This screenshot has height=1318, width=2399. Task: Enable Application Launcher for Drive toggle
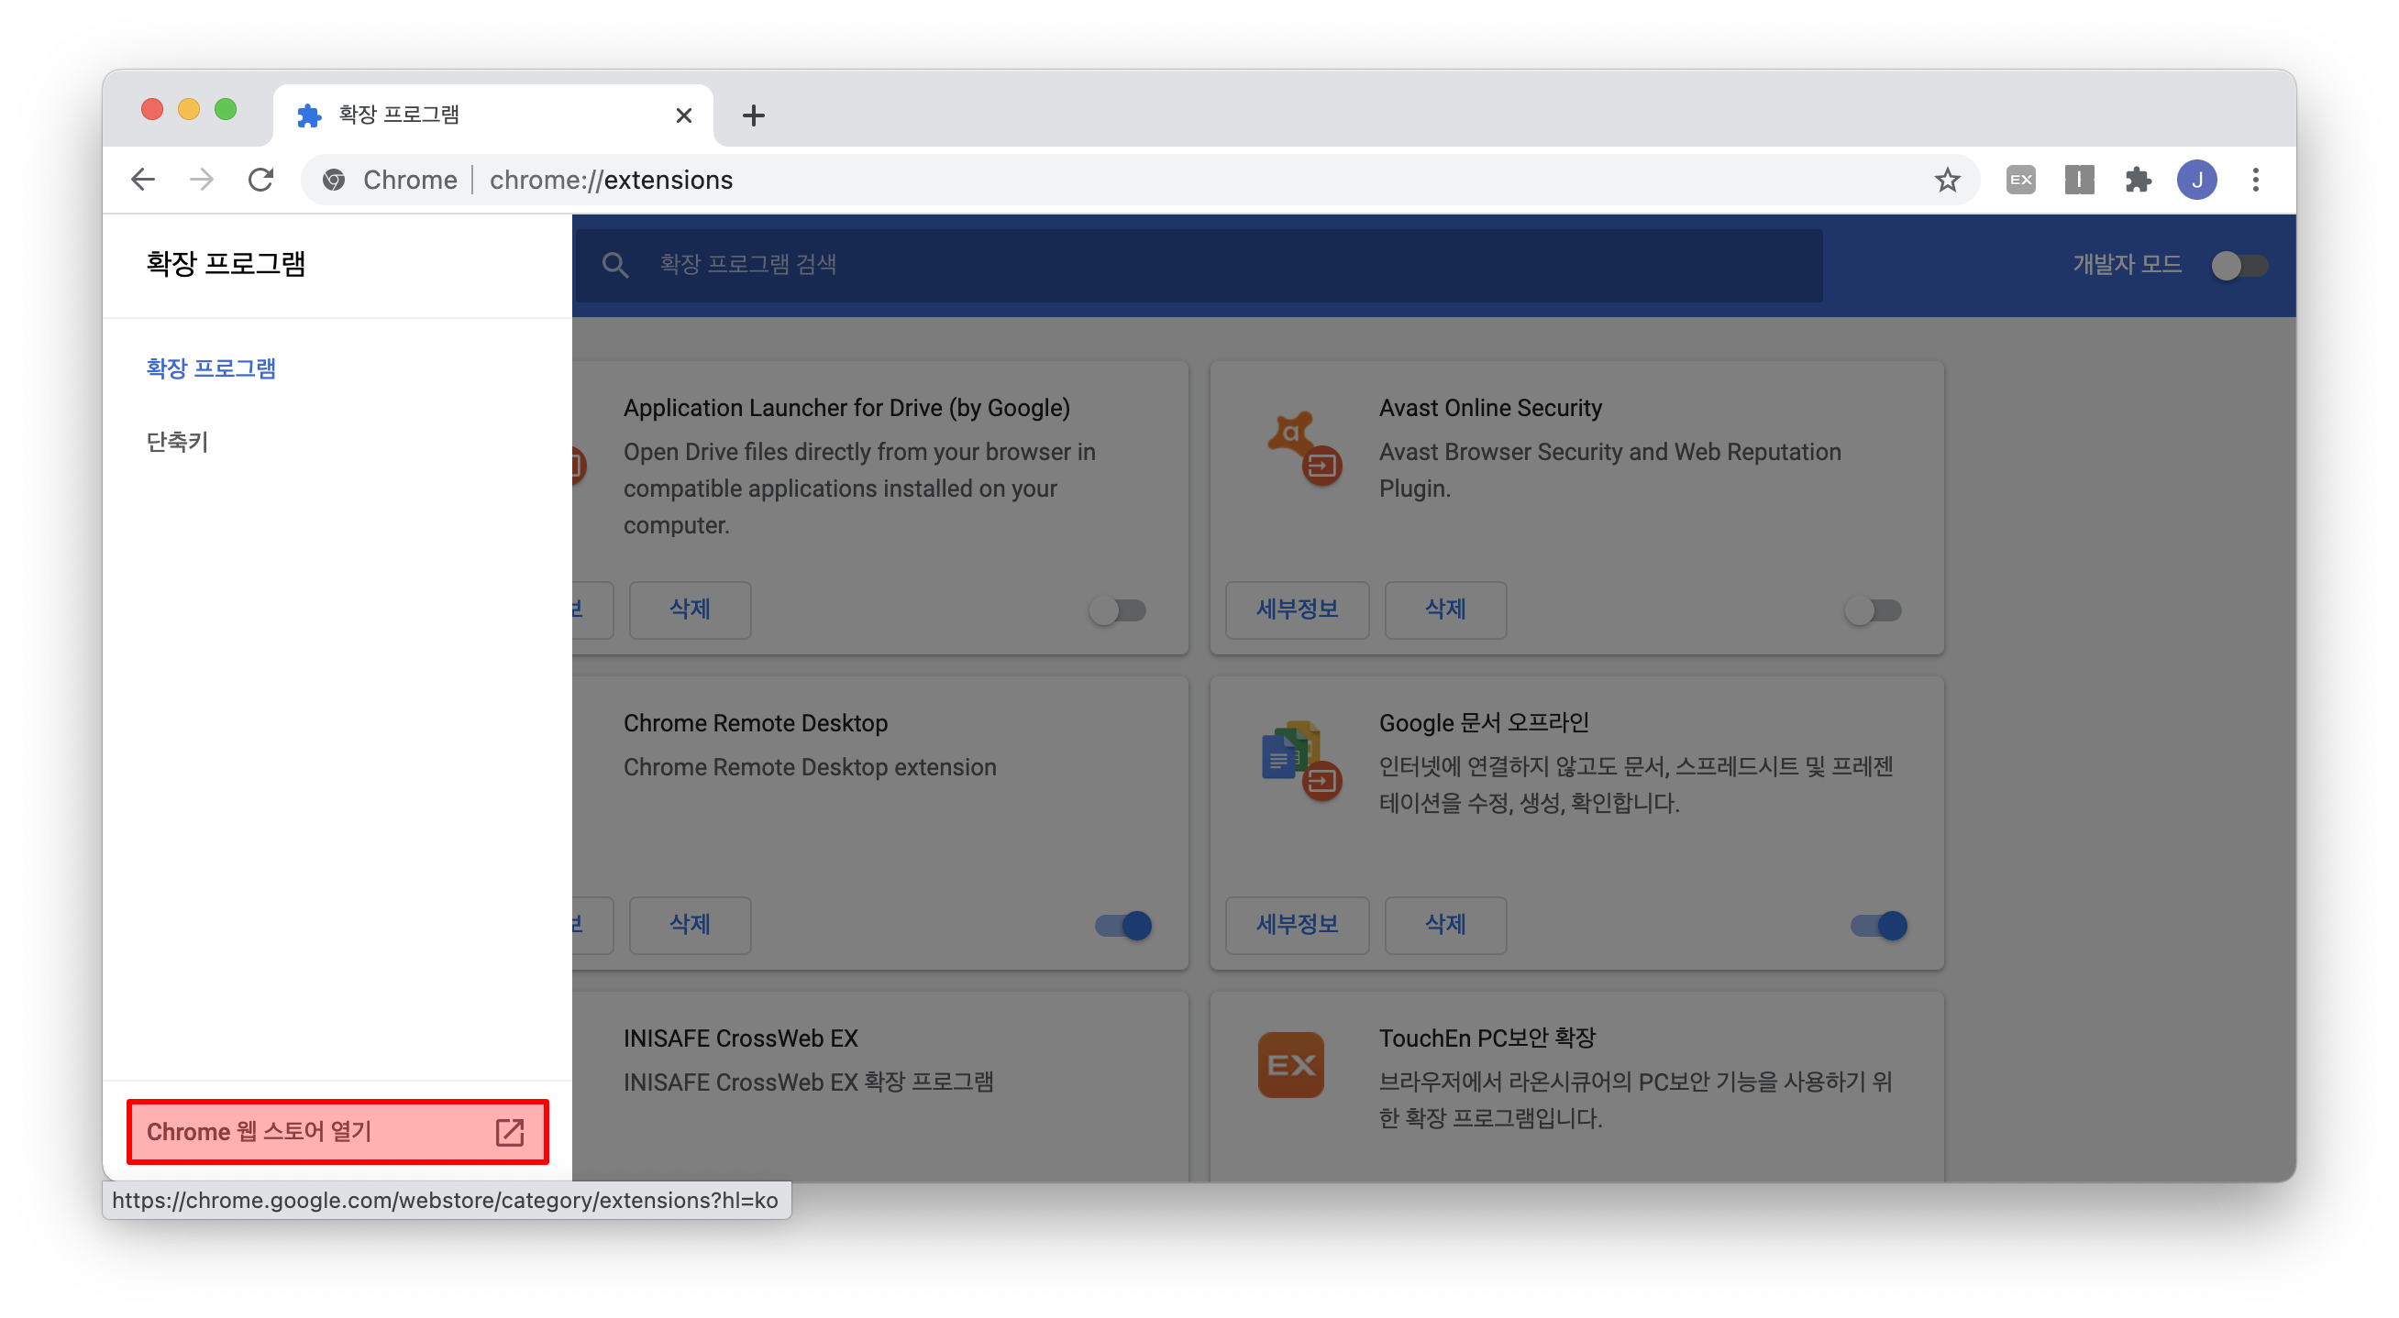[1118, 610]
